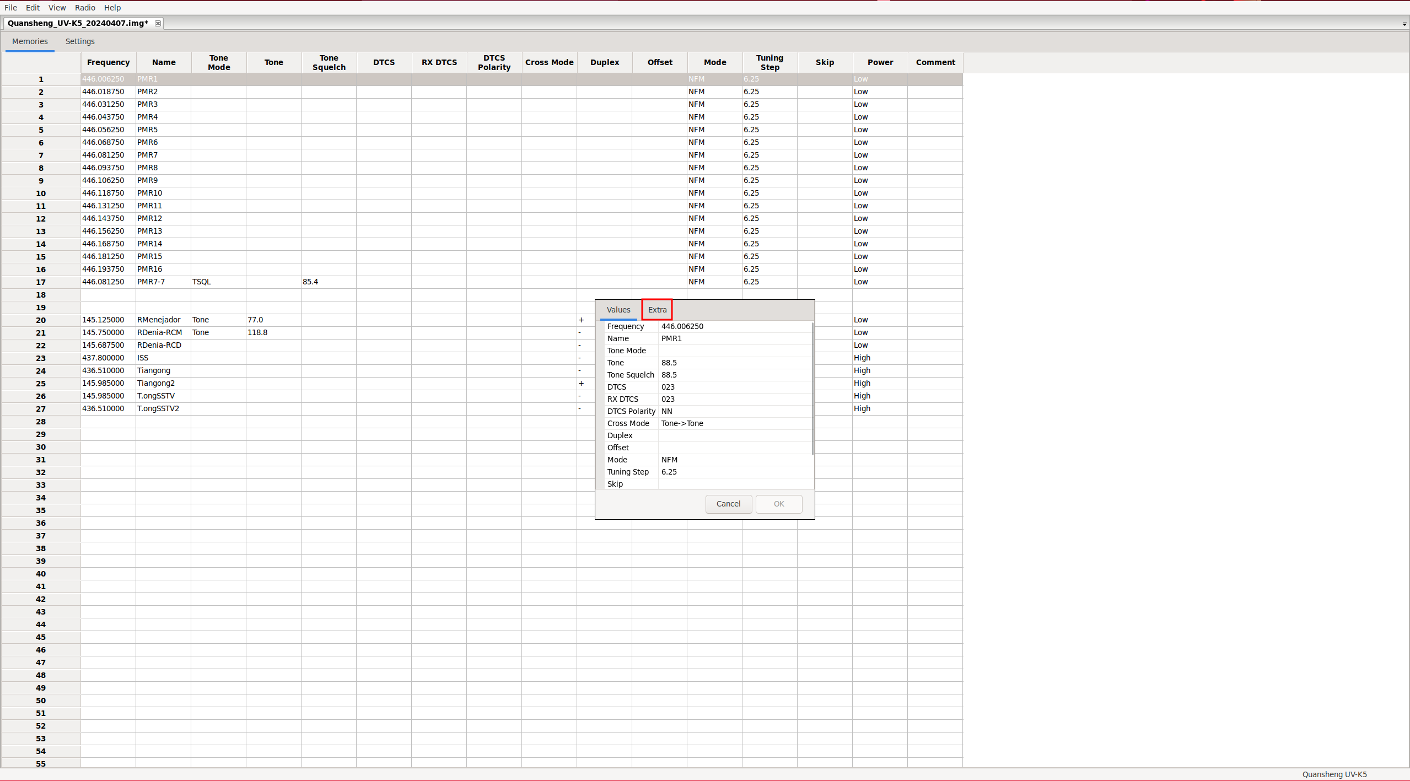Open the tab list arrow at top right
The height and width of the screenshot is (781, 1410).
pyautogui.click(x=1404, y=24)
